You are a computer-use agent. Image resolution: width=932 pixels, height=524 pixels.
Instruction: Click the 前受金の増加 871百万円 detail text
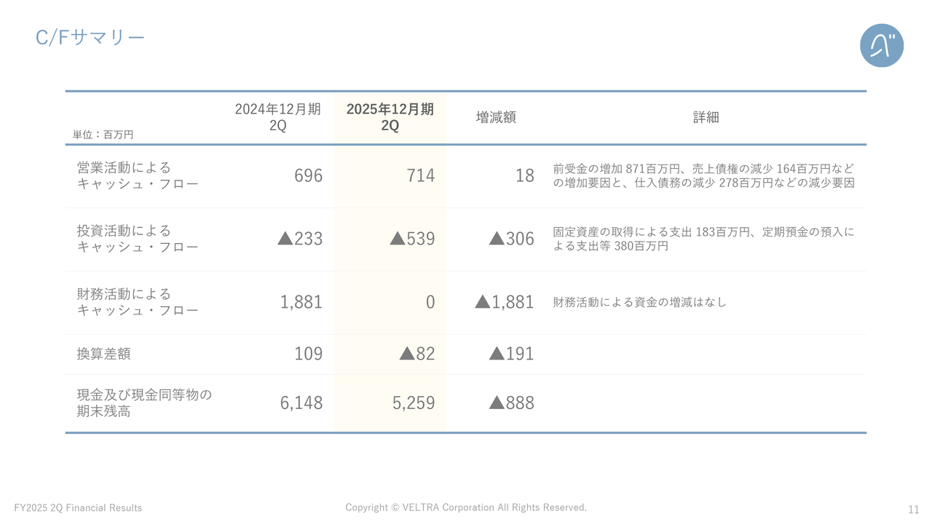(703, 175)
